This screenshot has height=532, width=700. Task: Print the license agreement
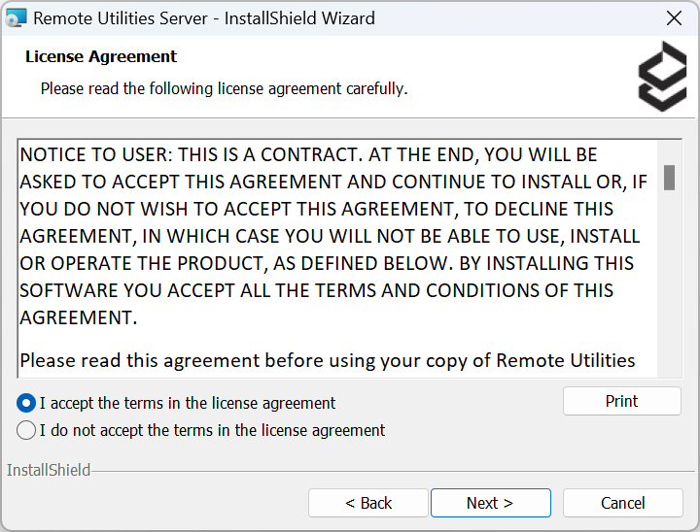click(621, 401)
